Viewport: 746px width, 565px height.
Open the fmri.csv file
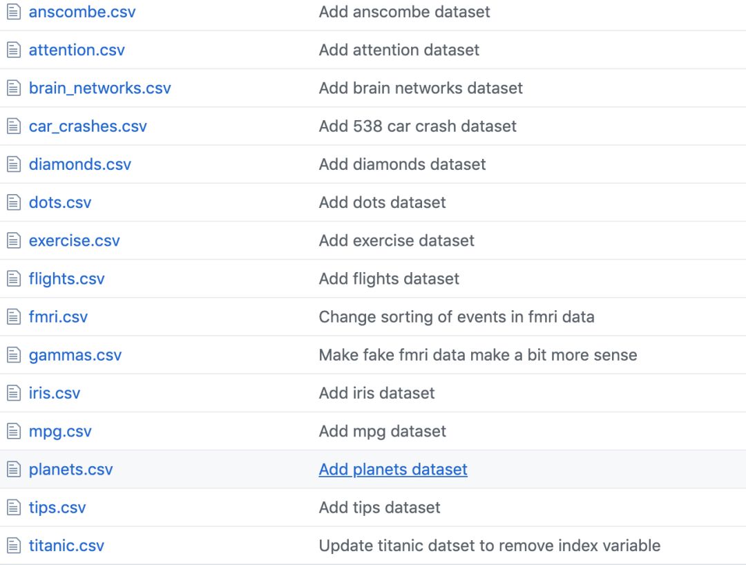59,317
